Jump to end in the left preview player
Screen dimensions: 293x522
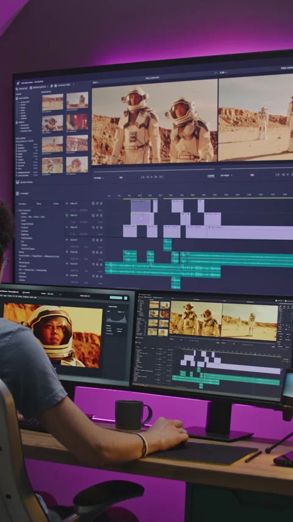(x=161, y=177)
